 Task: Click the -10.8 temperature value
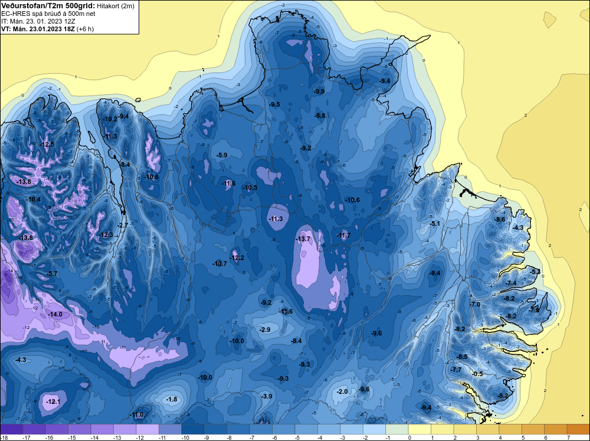152,177
